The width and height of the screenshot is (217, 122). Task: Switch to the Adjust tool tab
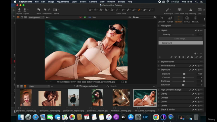coord(179,20)
